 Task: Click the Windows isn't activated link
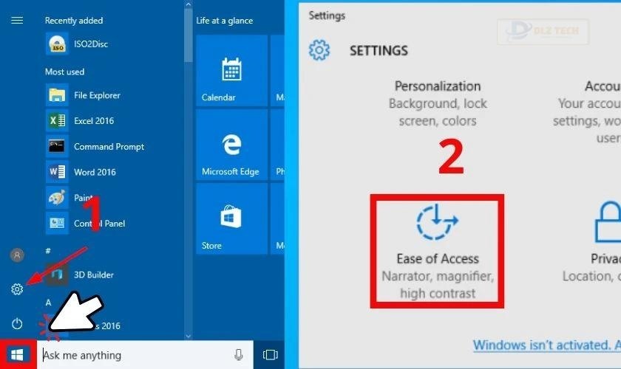pos(546,345)
